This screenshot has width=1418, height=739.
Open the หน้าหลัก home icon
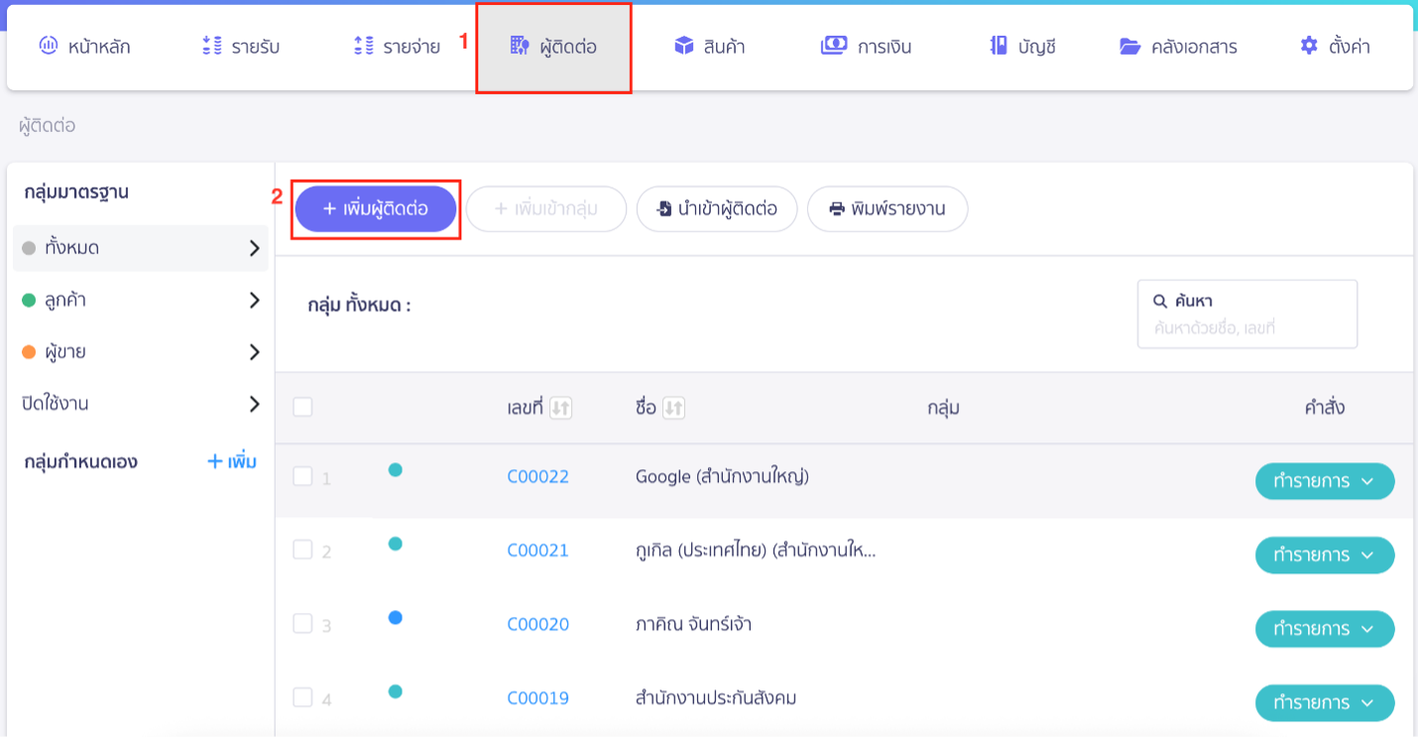click(48, 45)
